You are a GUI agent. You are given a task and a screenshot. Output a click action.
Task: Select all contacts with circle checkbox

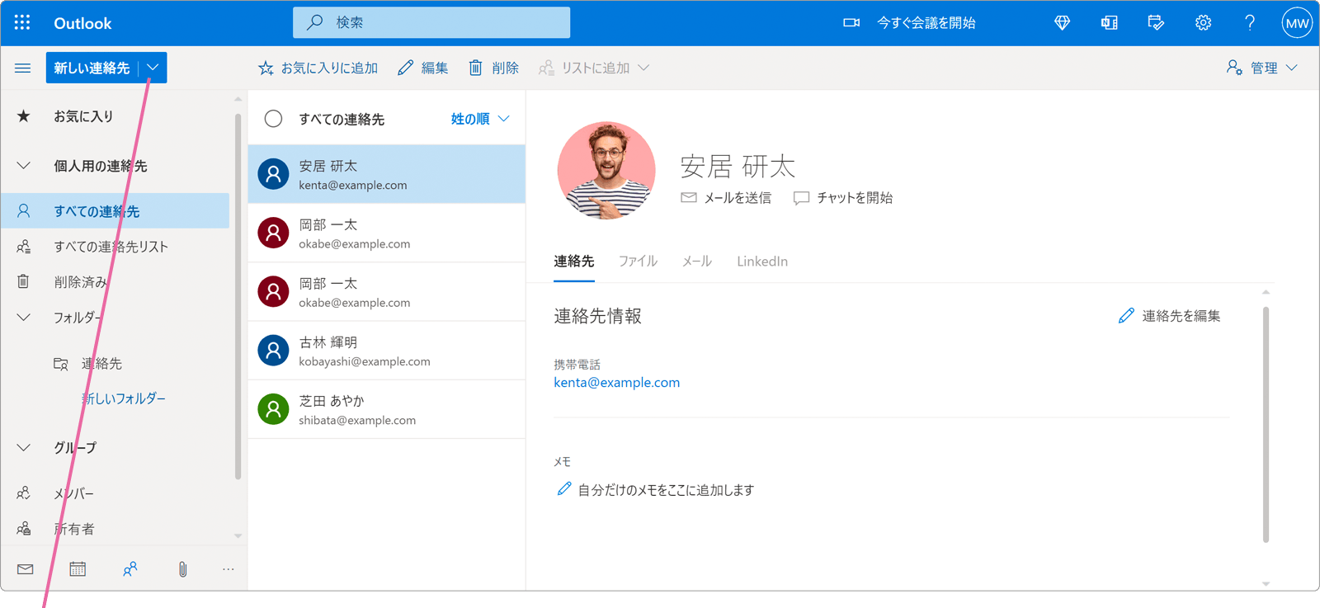(273, 119)
